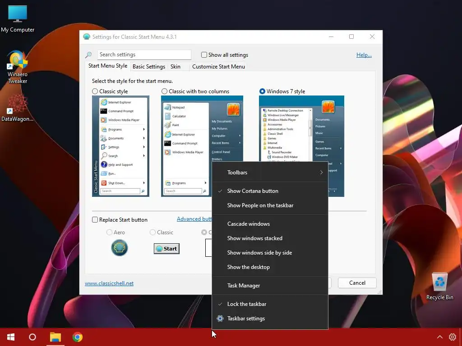
Task: Open the Skin tab
Action: point(176,67)
